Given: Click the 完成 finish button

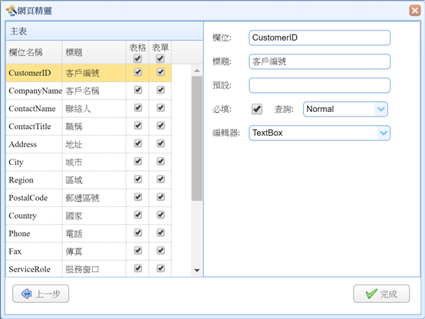Looking at the screenshot, I should coord(381,294).
